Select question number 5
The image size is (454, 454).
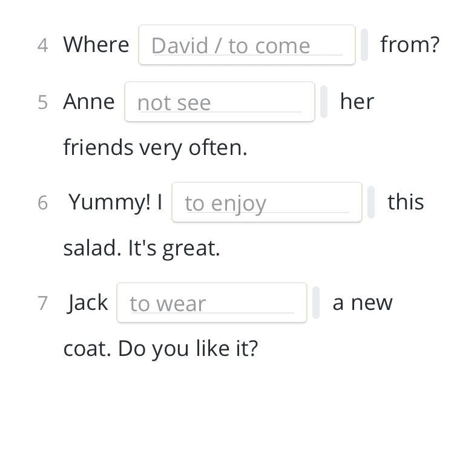pyautogui.click(x=42, y=102)
